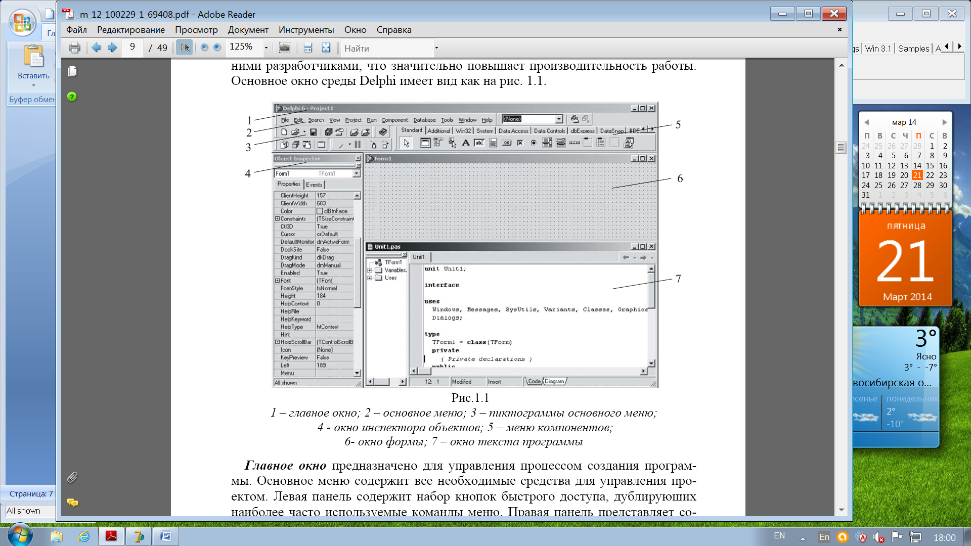
Task: Open the green help question icon
Action: pos(72,97)
